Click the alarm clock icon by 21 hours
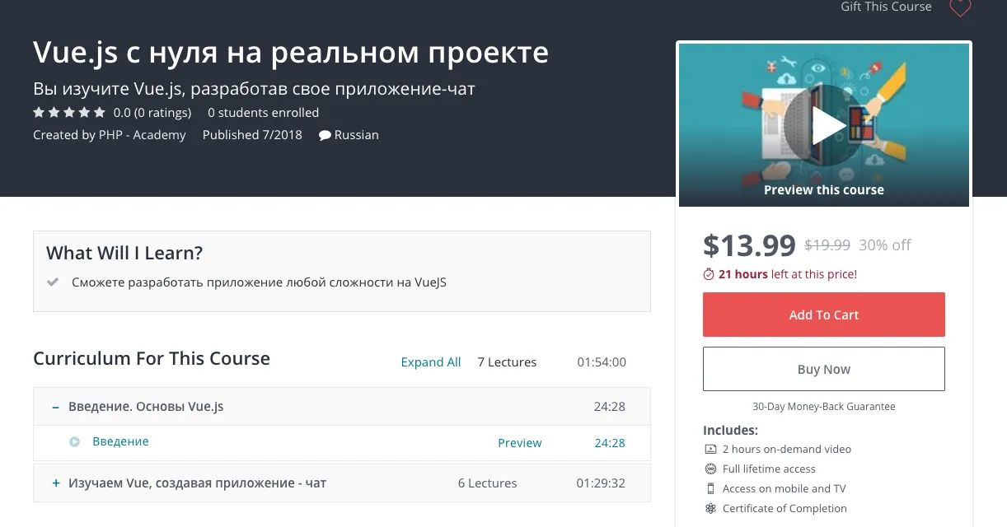The image size is (1007, 527). pos(709,274)
